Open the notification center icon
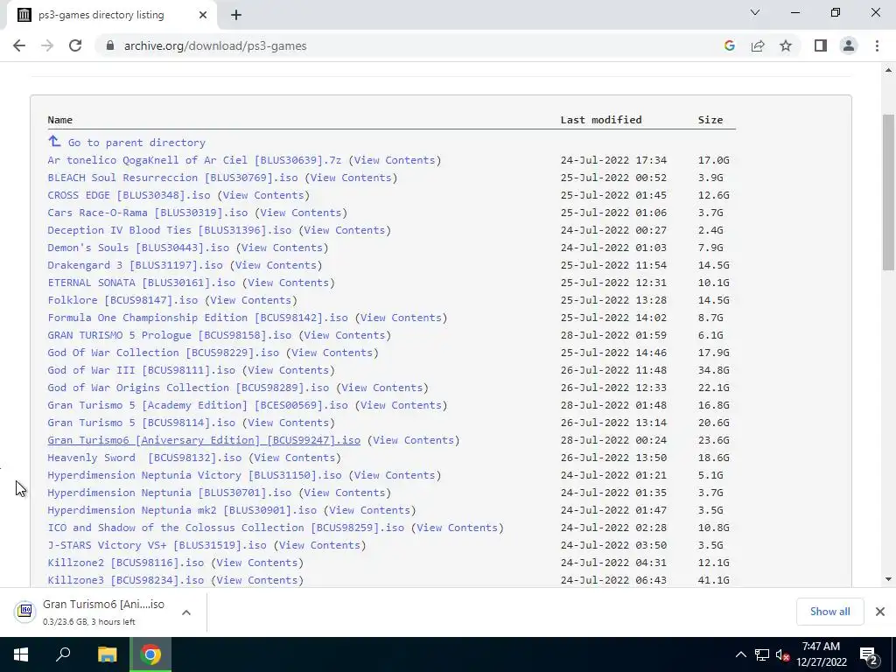Image resolution: width=896 pixels, height=672 pixels. click(x=869, y=655)
